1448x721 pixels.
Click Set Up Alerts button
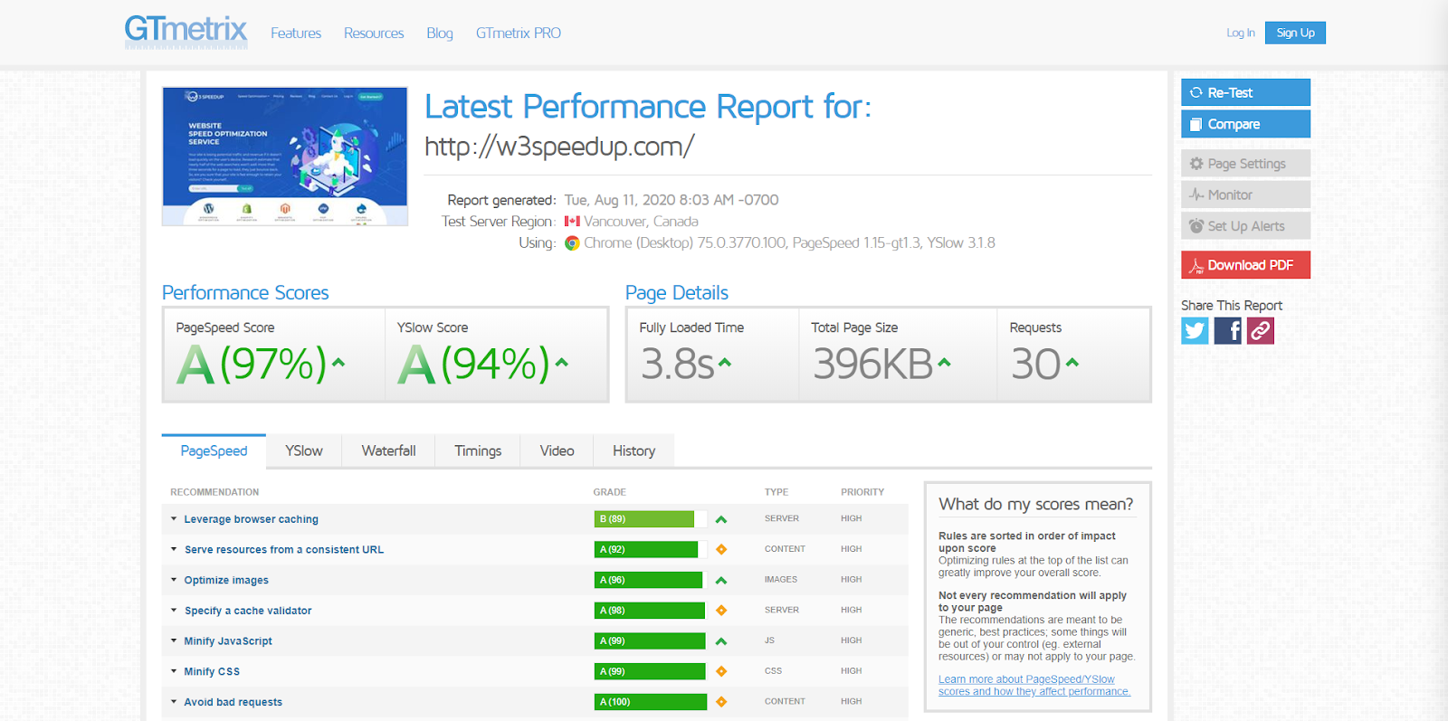pos(1245,226)
